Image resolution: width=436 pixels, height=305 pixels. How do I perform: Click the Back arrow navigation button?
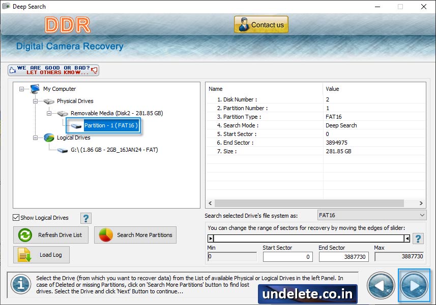381,285
